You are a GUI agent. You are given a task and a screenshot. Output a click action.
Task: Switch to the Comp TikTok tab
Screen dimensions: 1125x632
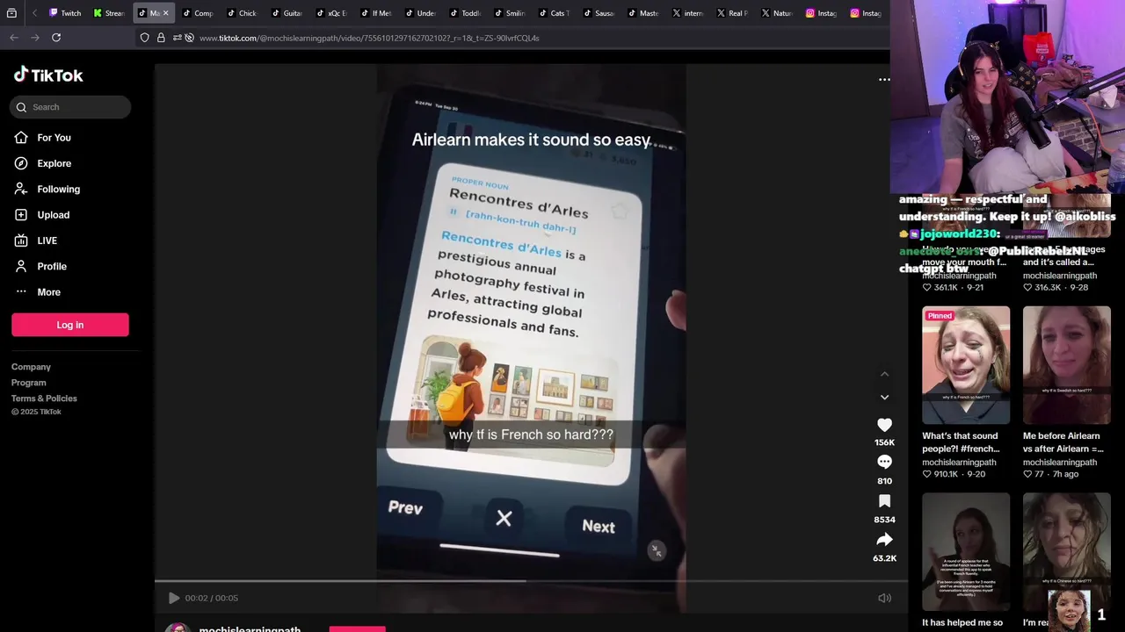(x=198, y=13)
